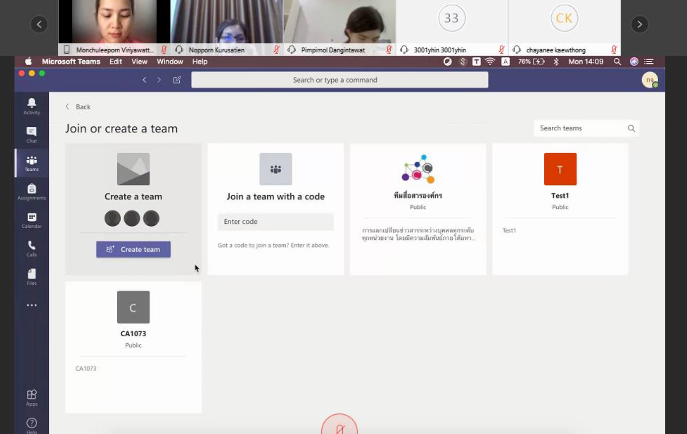Open the Activity bell icon

point(32,106)
